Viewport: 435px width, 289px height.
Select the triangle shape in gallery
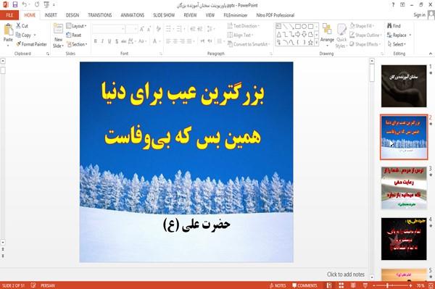pyautogui.click(x=279, y=34)
